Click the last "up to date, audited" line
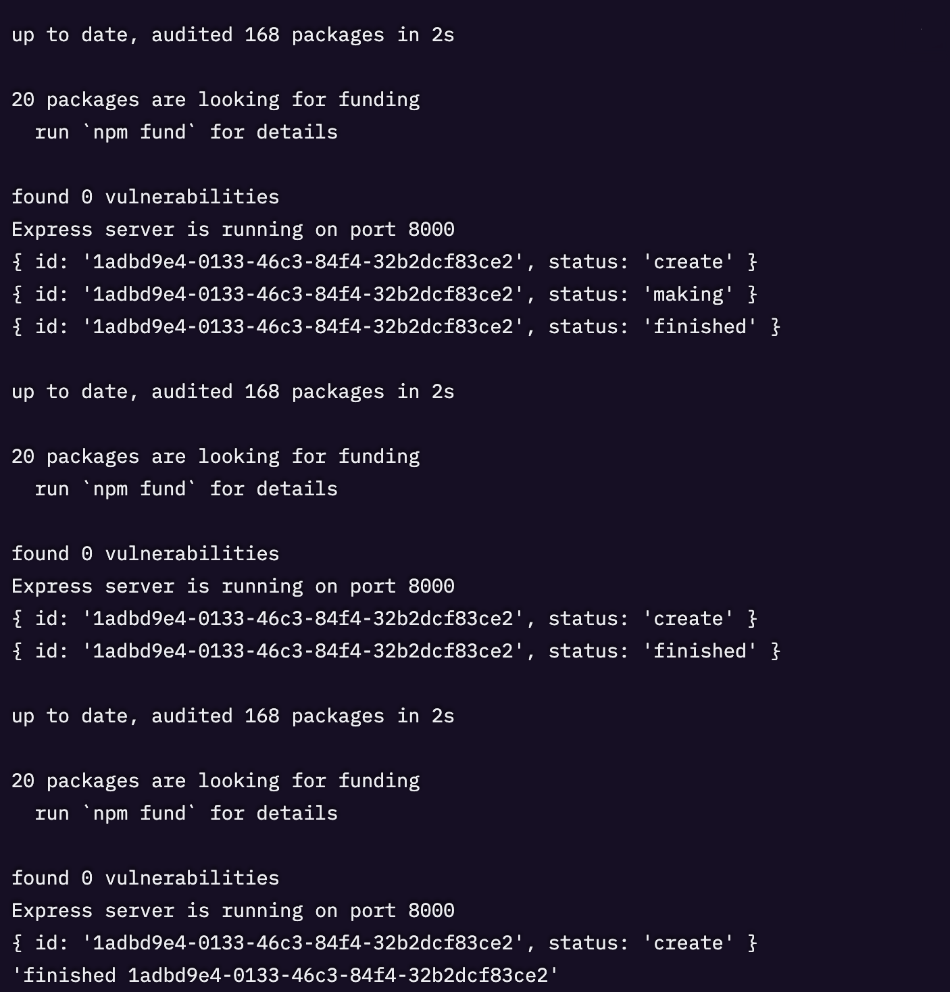950x992 pixels. tap(232, 716)
